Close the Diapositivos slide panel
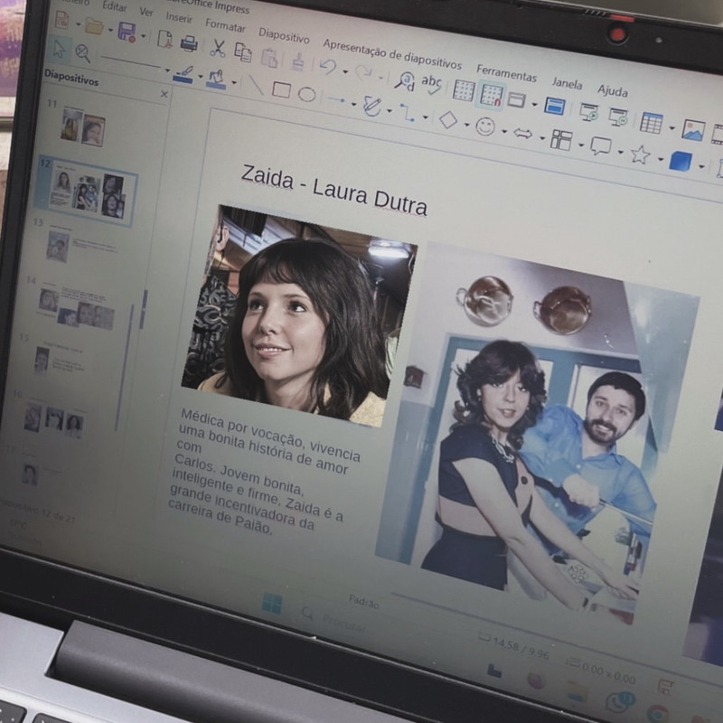This screenshot has height=723, width=723. coord(164,94)
